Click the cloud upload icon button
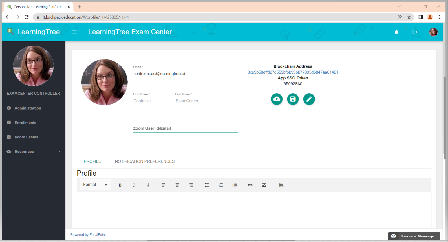448x242 pixels. point(277,99)
